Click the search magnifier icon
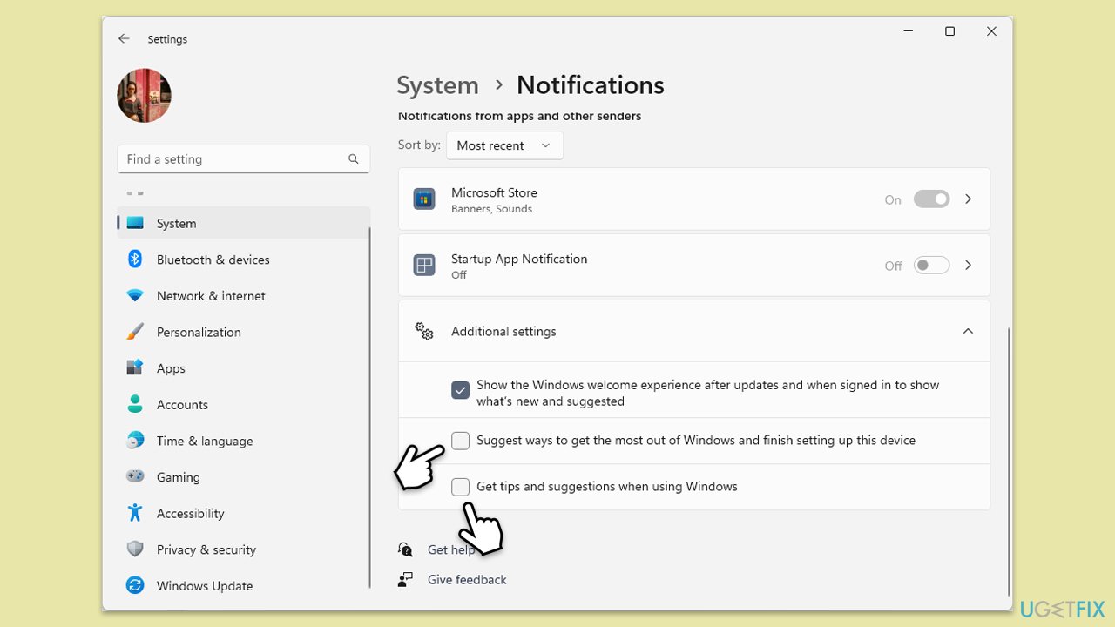1115x627 pixels. tap(353, 159)
